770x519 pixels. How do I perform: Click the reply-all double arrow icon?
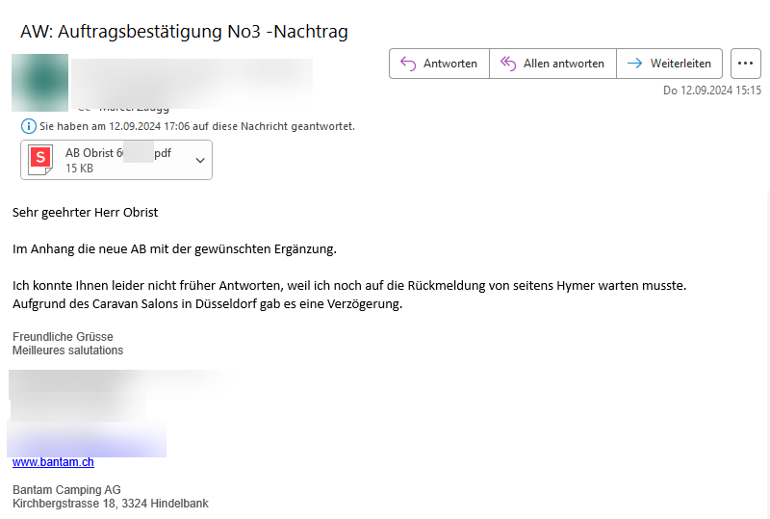coord(508,64)
